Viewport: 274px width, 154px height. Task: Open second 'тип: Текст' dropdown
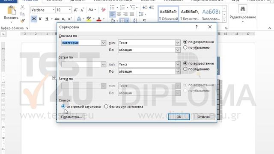click(x=178, y=65)
